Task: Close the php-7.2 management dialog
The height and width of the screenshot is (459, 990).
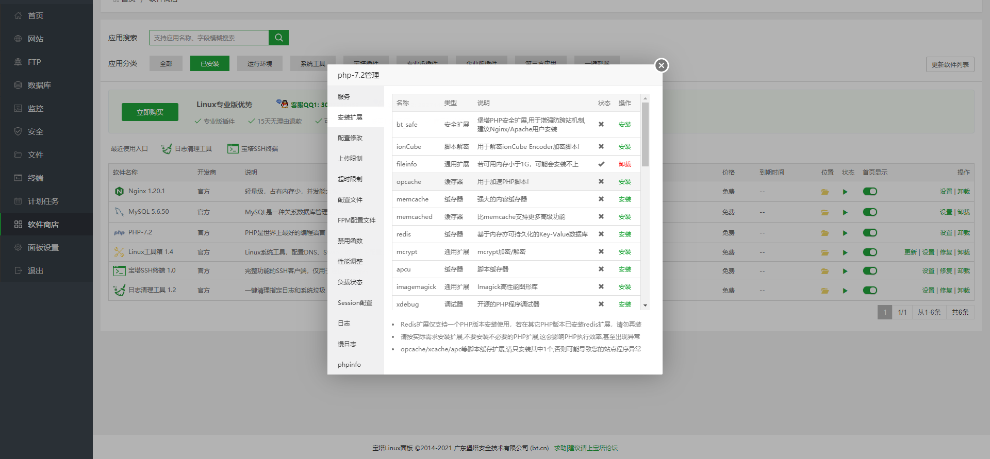Action: point(661,65)
